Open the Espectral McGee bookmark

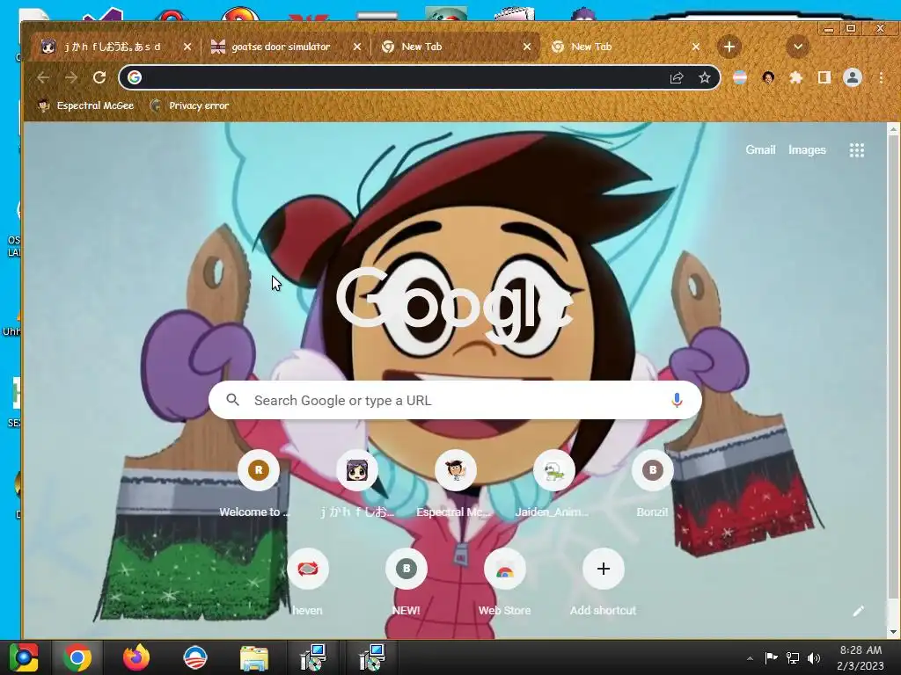tap(85, 105)
